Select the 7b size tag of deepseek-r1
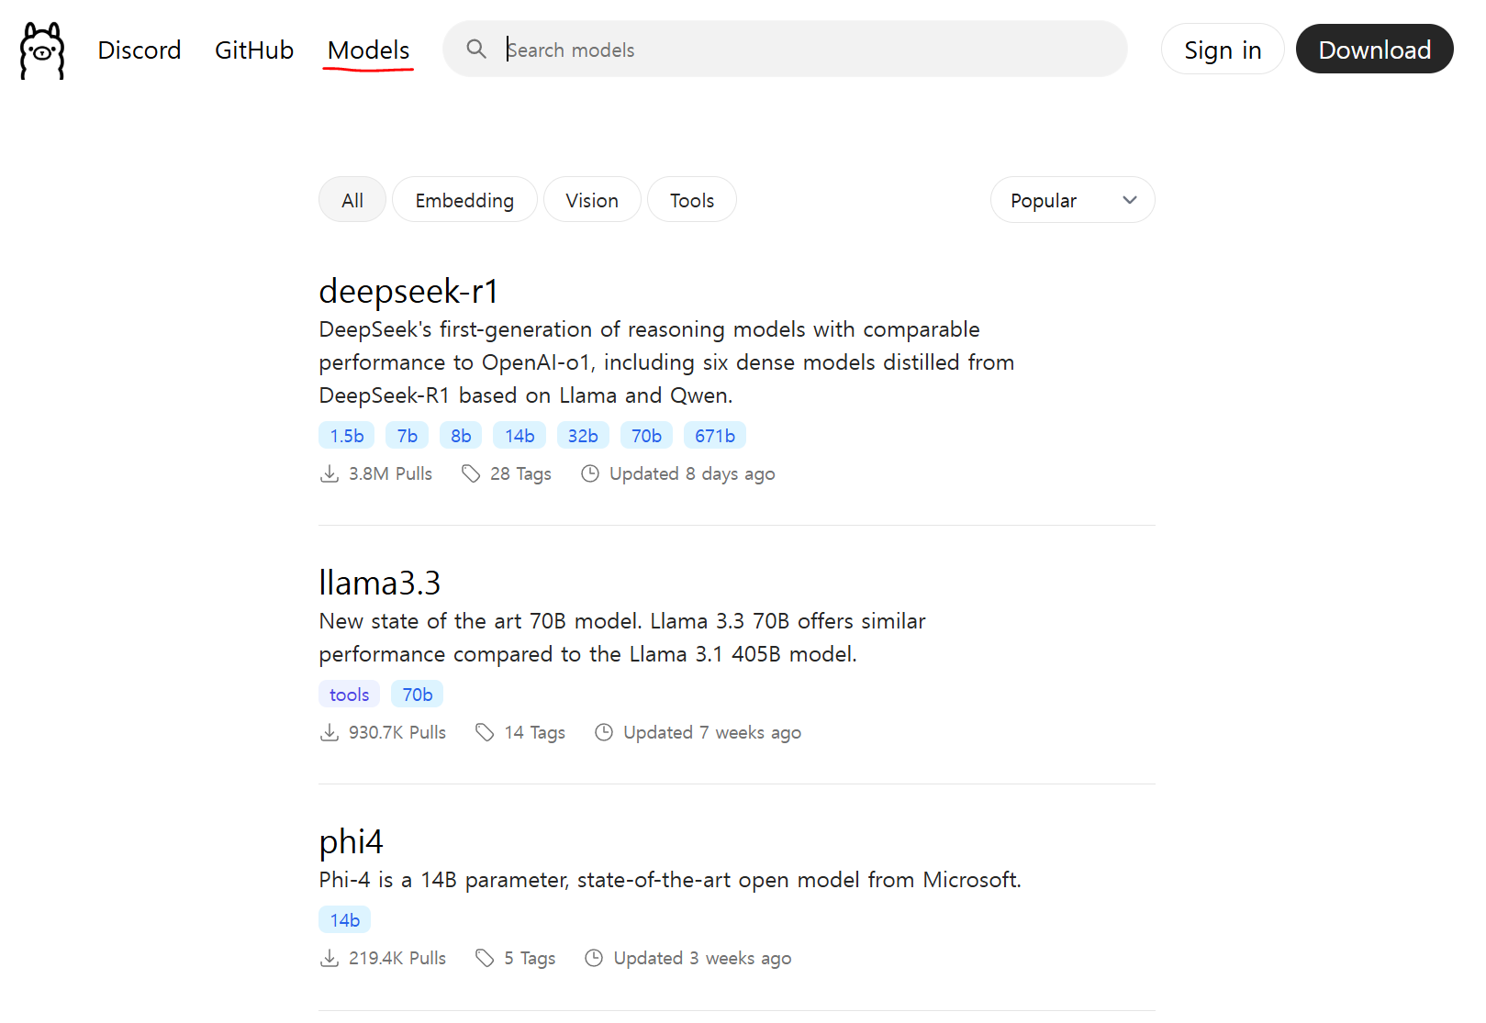The width and height of the screenshot is (1486, 1023). coord(408,436)
